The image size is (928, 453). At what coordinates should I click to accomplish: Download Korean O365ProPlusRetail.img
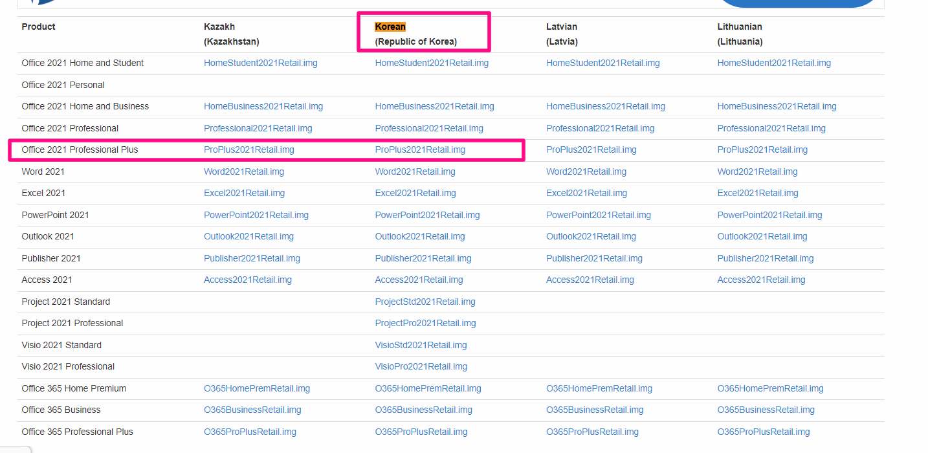tap(421, 432)
